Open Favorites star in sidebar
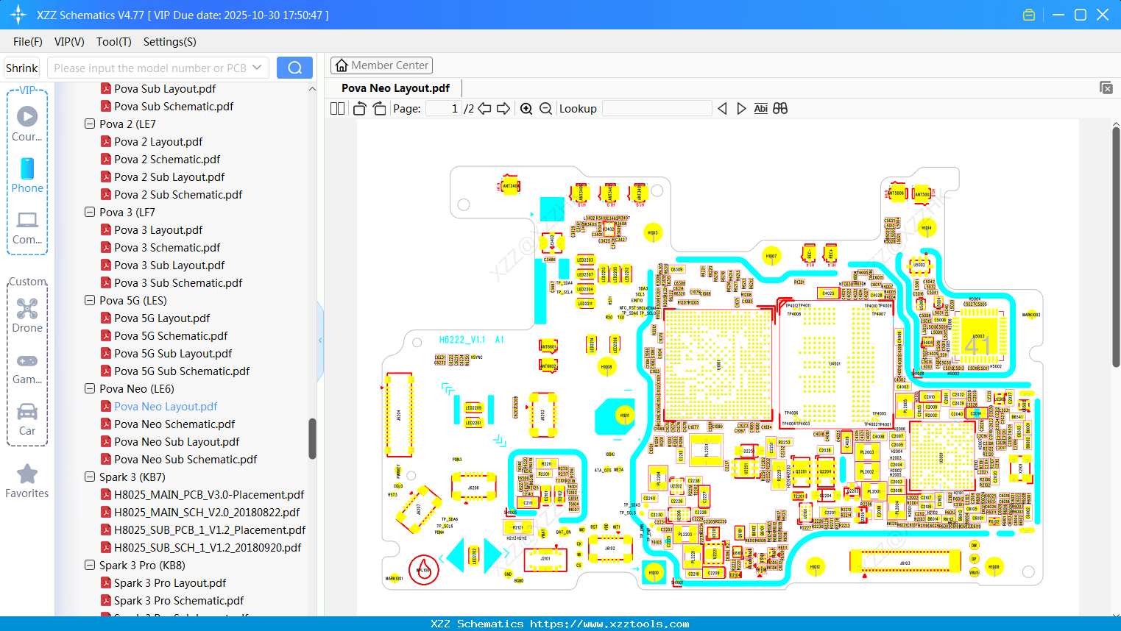The width and height of the screenshot is (1121, 631). point(27,481)
